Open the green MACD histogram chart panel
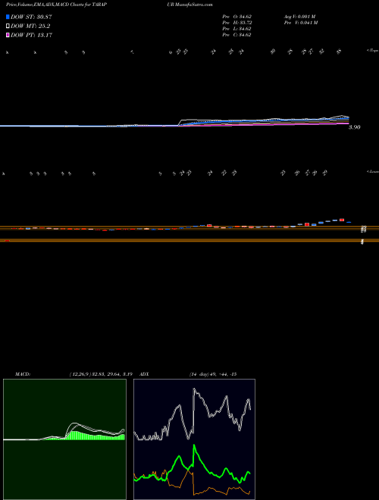Screen dimensions: 379x500 64,439
